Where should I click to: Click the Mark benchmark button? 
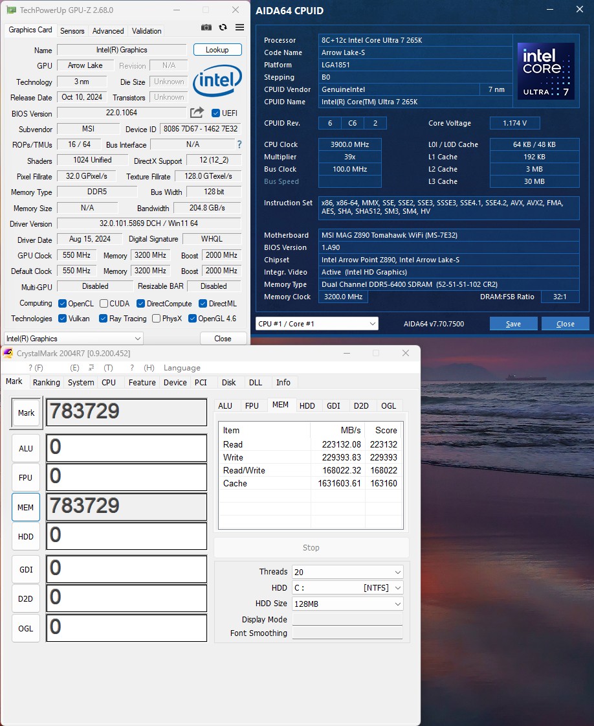27,413
